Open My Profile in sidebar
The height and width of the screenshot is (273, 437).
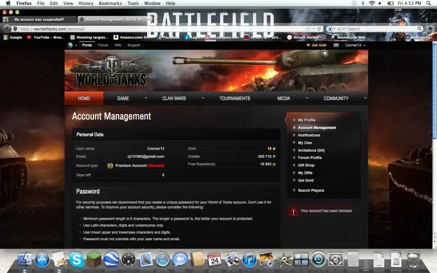(x=306, y=120)
